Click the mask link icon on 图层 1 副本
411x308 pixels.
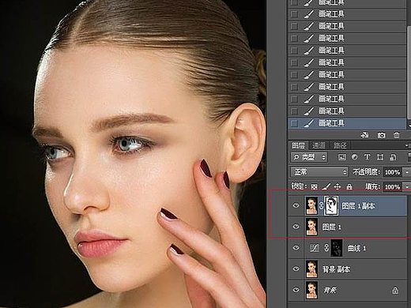[x=321, y=205]
